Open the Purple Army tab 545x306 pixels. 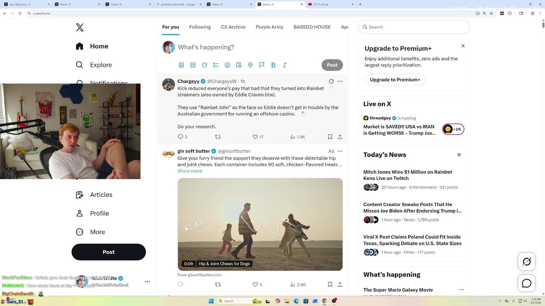(x=270, y=27)
